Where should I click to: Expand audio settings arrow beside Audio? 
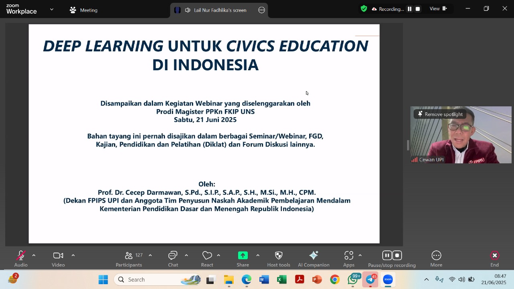coord(34,255)
